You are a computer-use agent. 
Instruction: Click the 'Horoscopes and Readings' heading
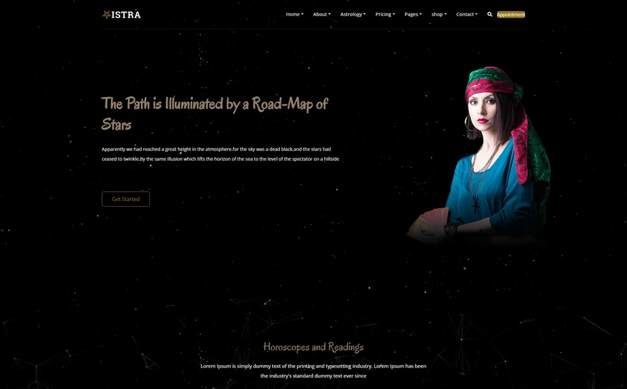tap(314, 347)
